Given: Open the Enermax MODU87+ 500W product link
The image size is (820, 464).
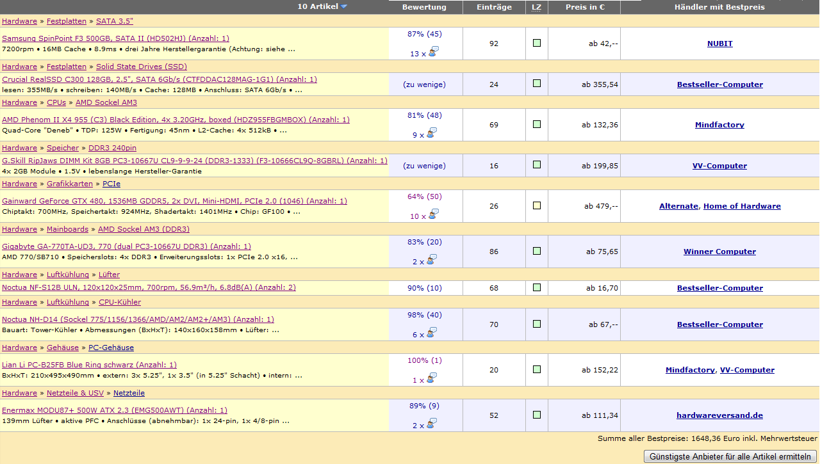Looking at the screenshot, I should coord(115,410).
